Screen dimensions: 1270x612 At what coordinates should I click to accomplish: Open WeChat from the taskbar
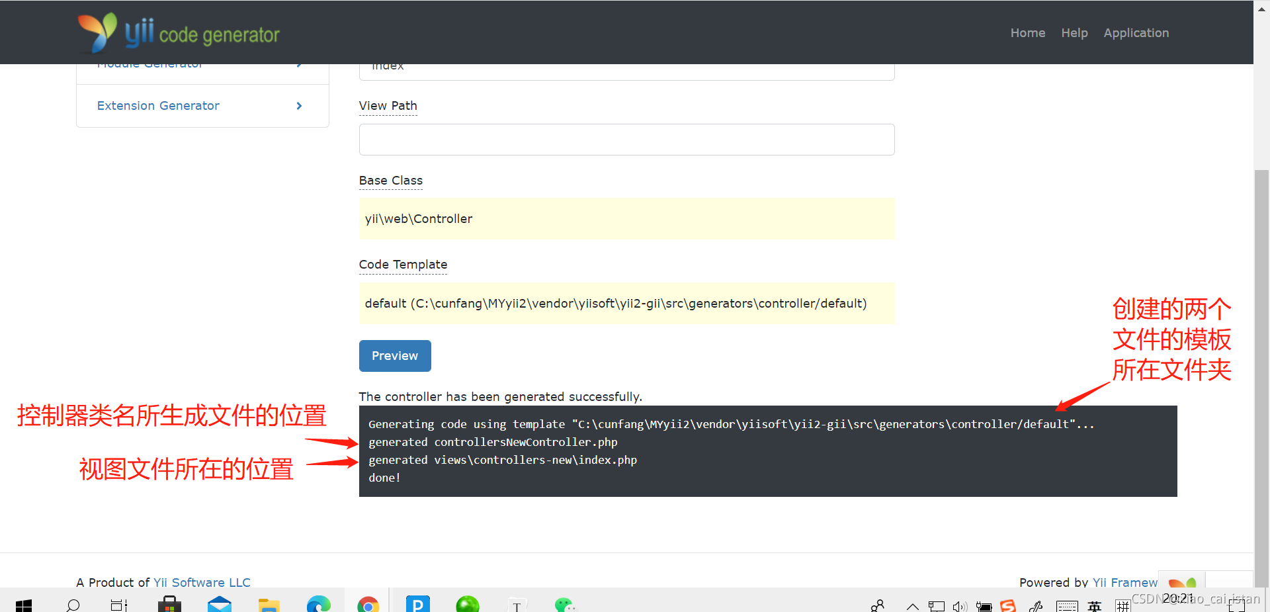[x=566, y=605]
